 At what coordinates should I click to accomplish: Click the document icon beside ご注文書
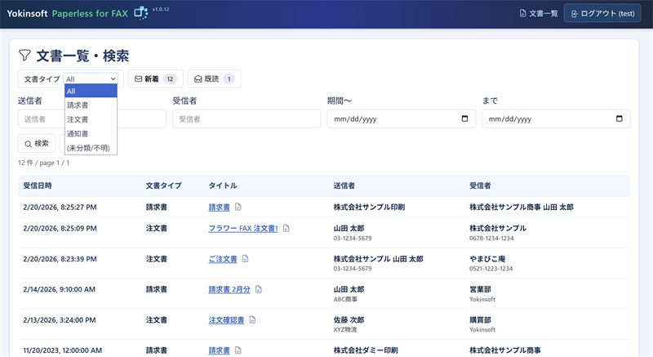[246, 259]
